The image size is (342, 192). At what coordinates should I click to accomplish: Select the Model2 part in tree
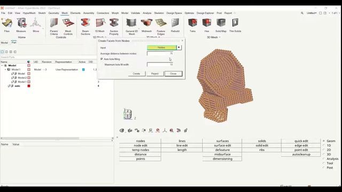pyautogui.click(x=22, y=78)
